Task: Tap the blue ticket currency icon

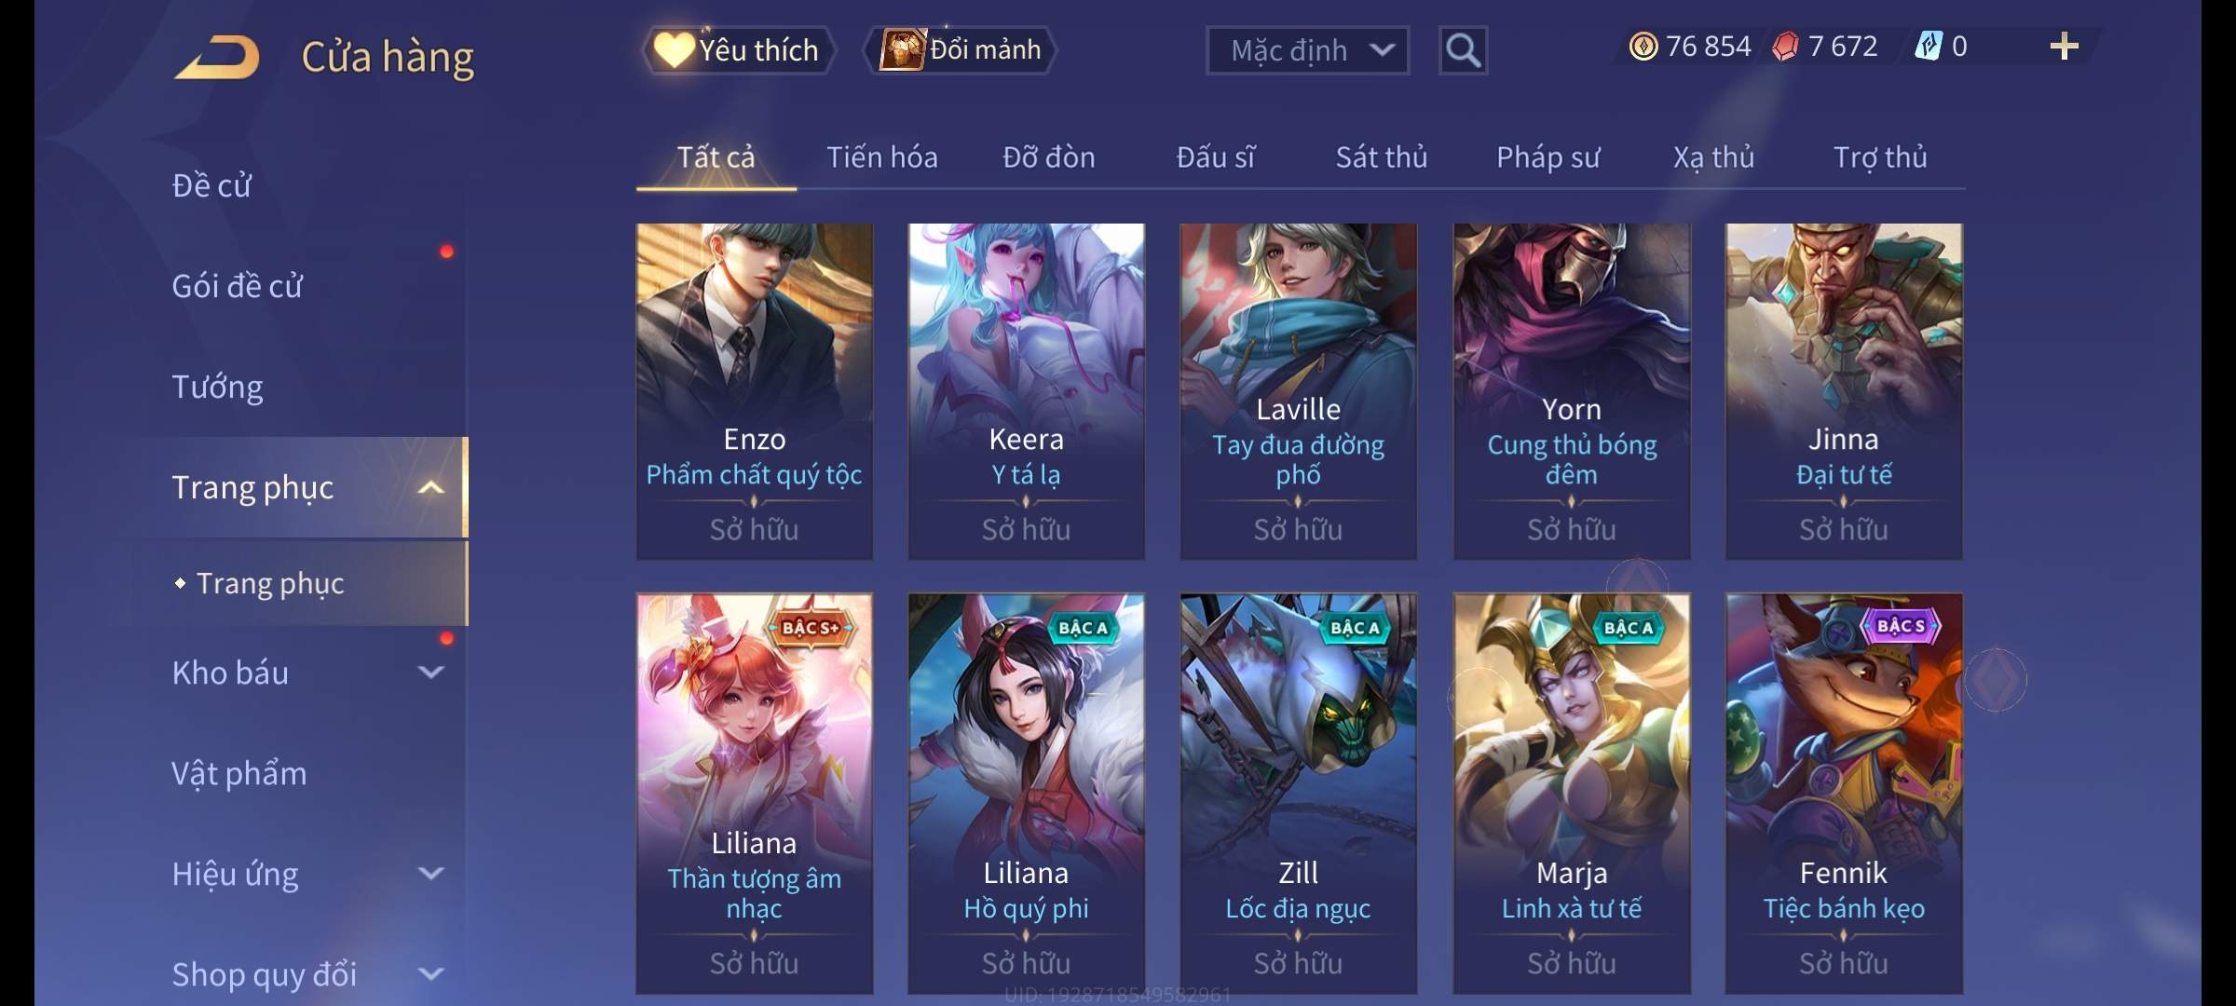Action: (1928, 47)
